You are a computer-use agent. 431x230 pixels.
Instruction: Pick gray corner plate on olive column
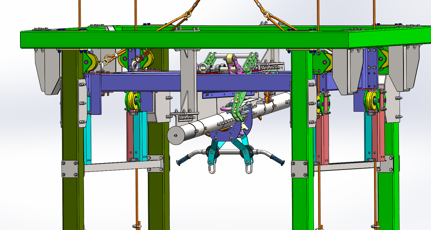[x=70, y=169]
